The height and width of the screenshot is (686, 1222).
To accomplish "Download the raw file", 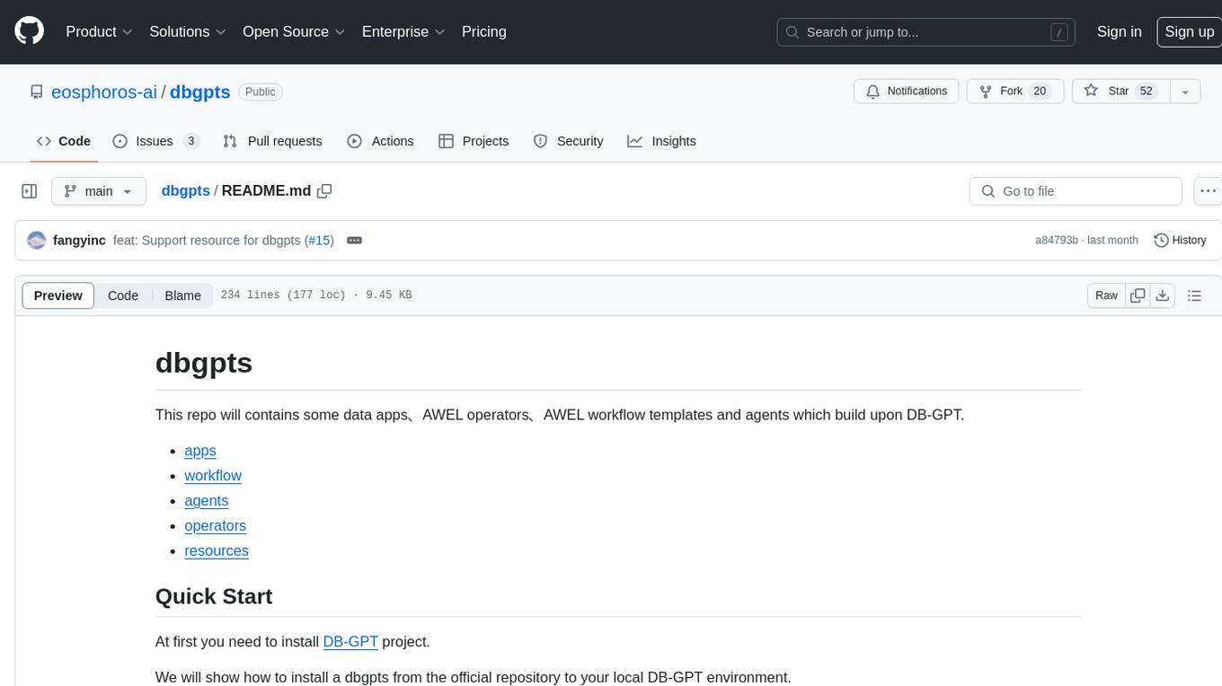I will 1163,295.
